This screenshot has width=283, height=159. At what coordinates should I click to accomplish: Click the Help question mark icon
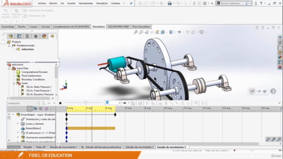tap(261, 3)
